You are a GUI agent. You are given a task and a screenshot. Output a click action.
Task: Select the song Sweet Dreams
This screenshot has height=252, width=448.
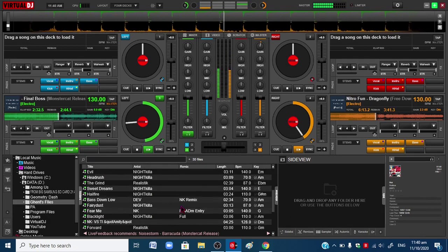point(100,189)
